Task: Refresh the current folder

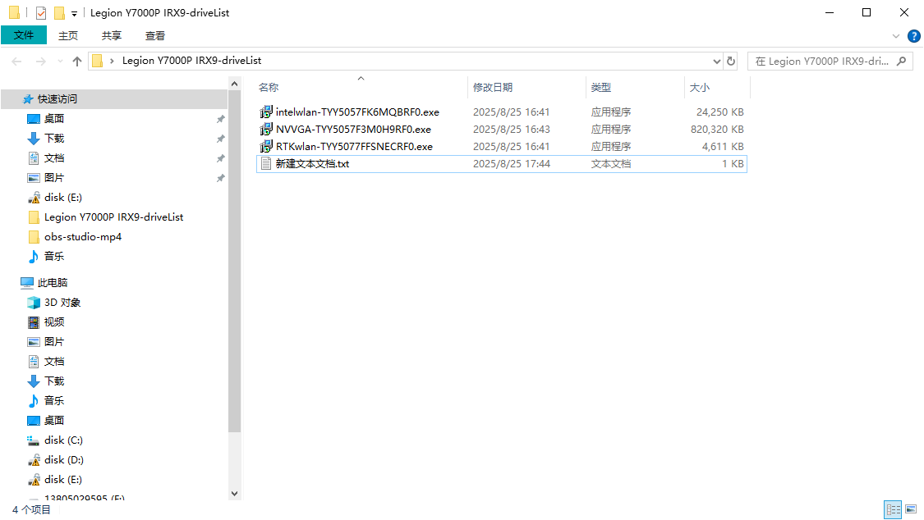Action: [x=731, y=62]
